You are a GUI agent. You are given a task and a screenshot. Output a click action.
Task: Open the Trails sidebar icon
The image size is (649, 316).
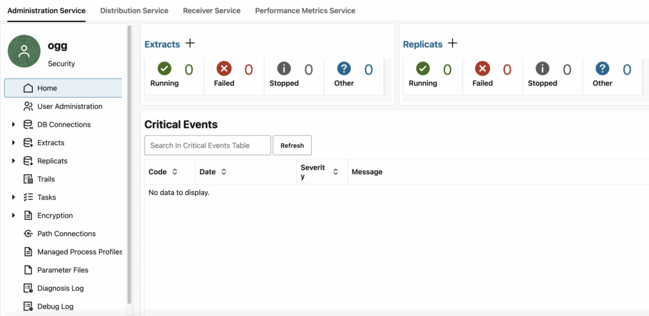pos(28,179)
